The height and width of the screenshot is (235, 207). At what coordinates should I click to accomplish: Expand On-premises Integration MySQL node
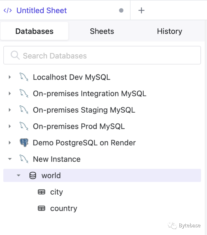[x=10, y=94]
